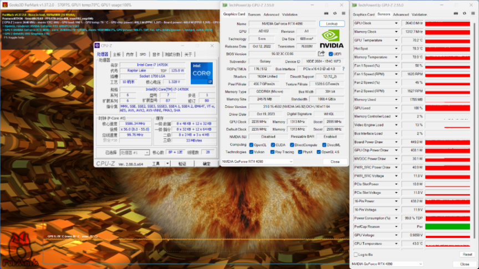Viewport: 479px width, 269px height.
Task: Open the SPD tab in CPU-Z
Action: (142, 54)
